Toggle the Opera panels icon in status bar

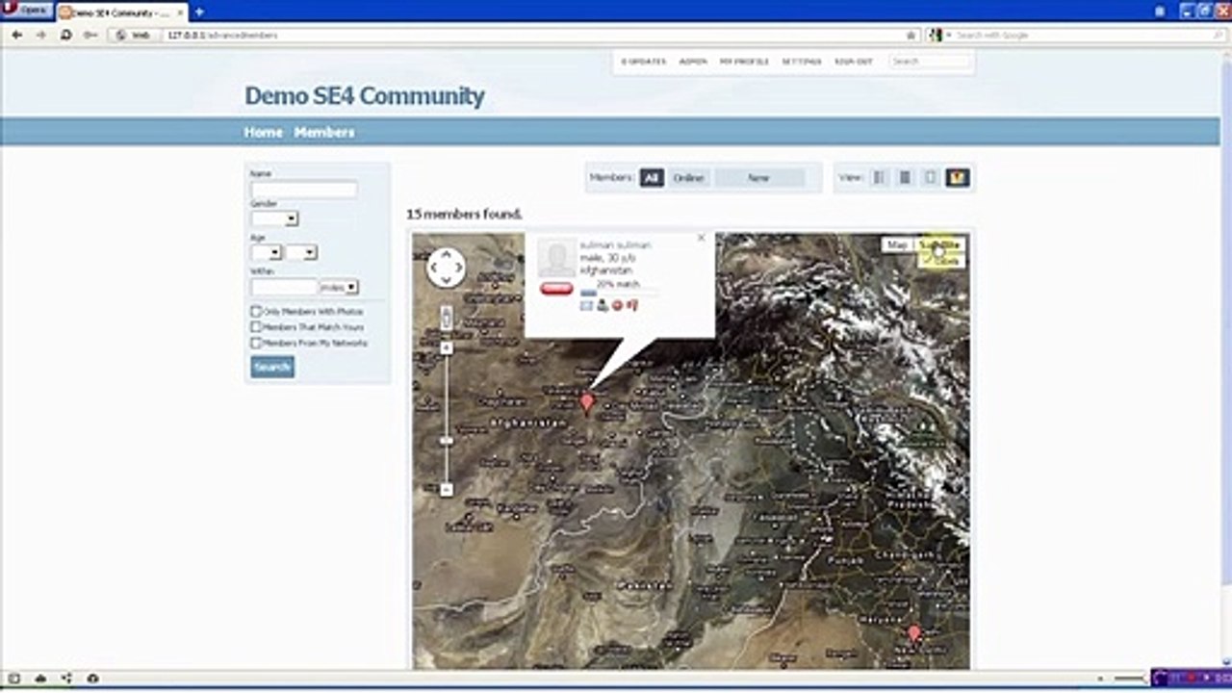click(x=14, y=679)
